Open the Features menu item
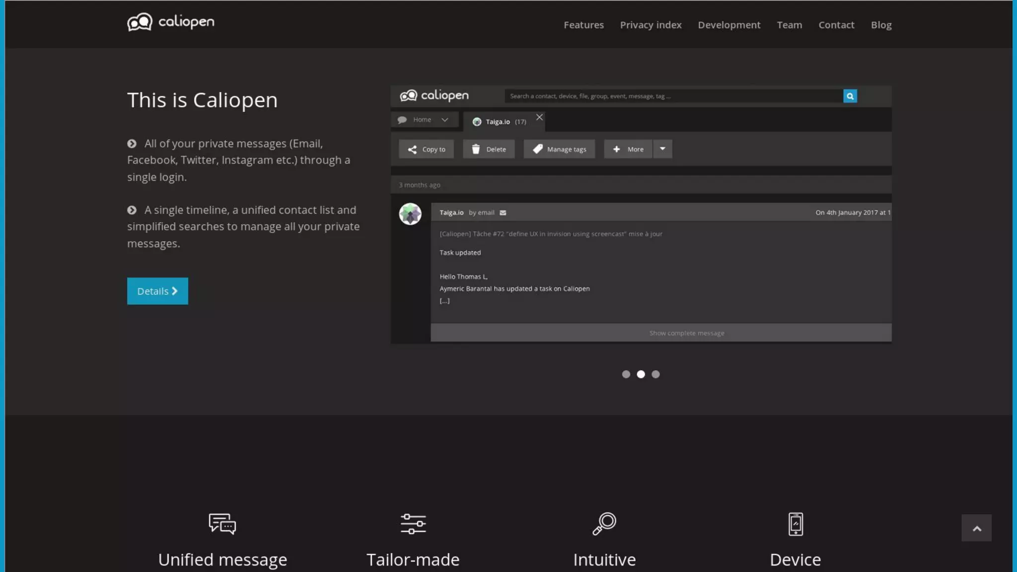Viewport: 1017px width, 572px height. [x=583, y=25]
